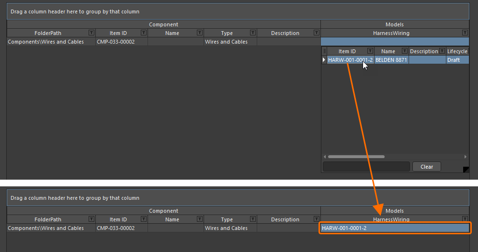Click popup empty Description cell of BELDEN 8871
This screenshot has height=252, width=478.
pos(427,60)
